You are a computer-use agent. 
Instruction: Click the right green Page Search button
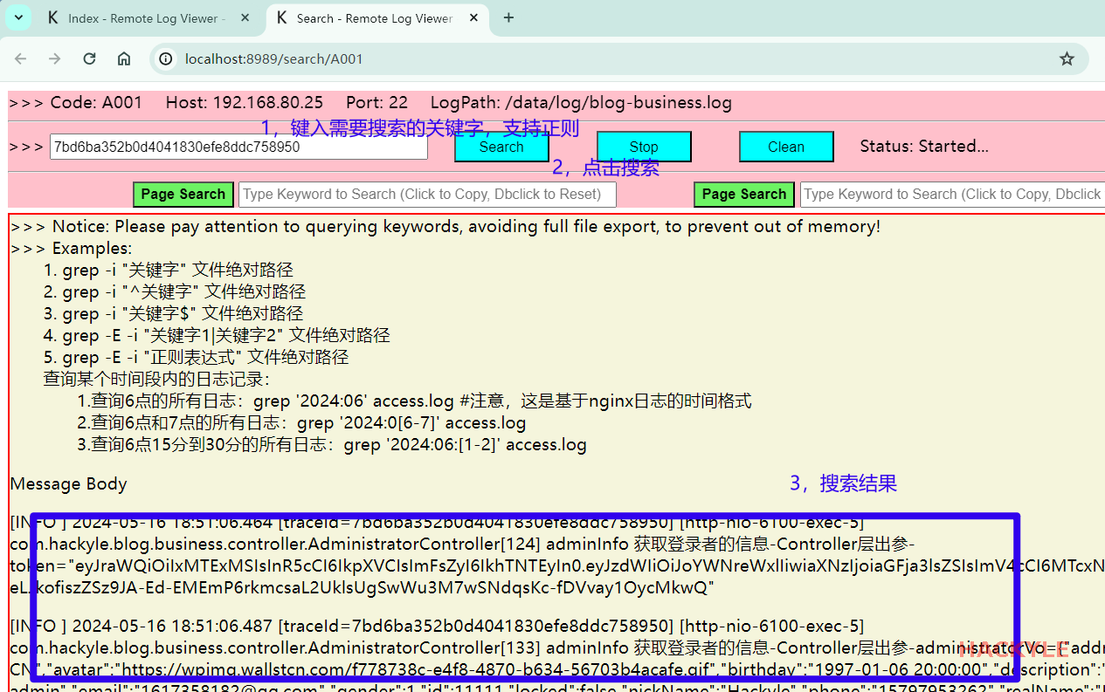pyautogui.click(x=744, y=194)
